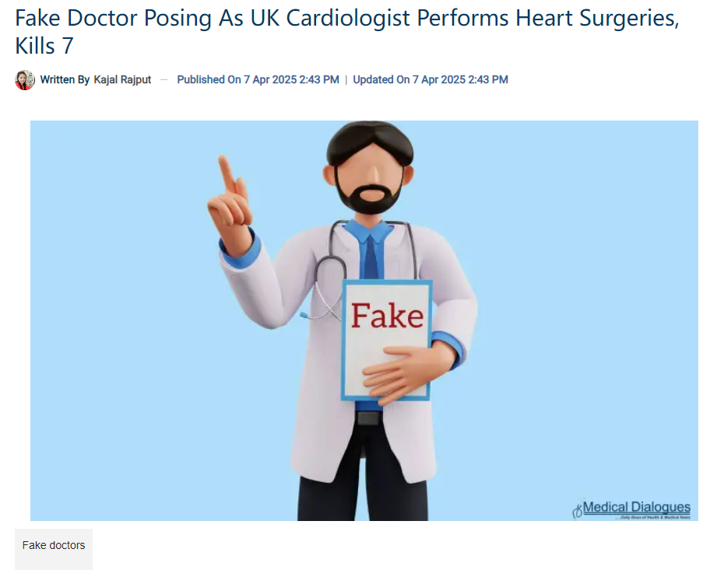
Task: Click the Kills 7 headline line
Action: pyautogui.click(x=44, y=46)
